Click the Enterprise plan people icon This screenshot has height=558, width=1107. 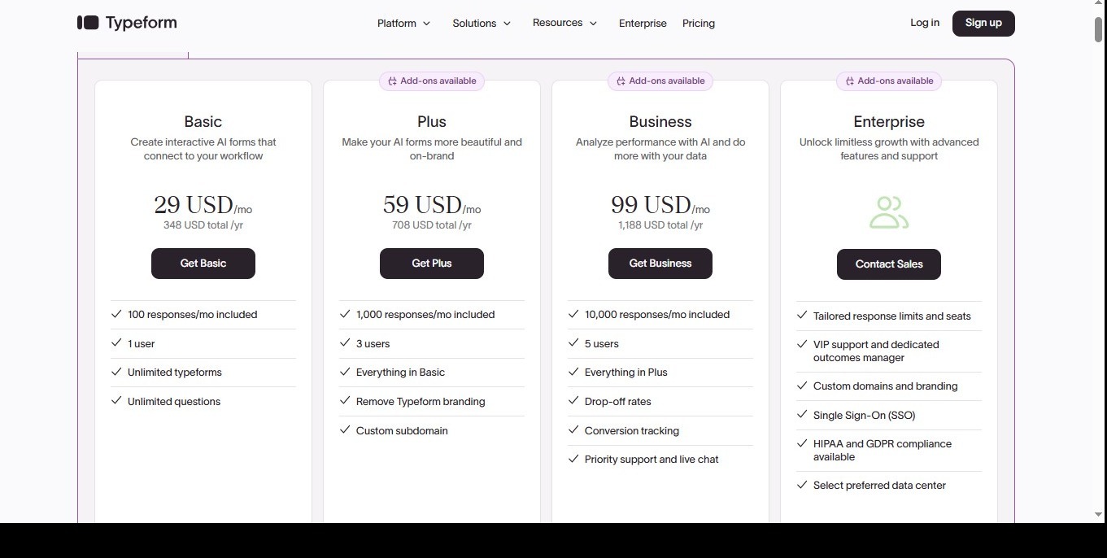click(x=888, y=212)
